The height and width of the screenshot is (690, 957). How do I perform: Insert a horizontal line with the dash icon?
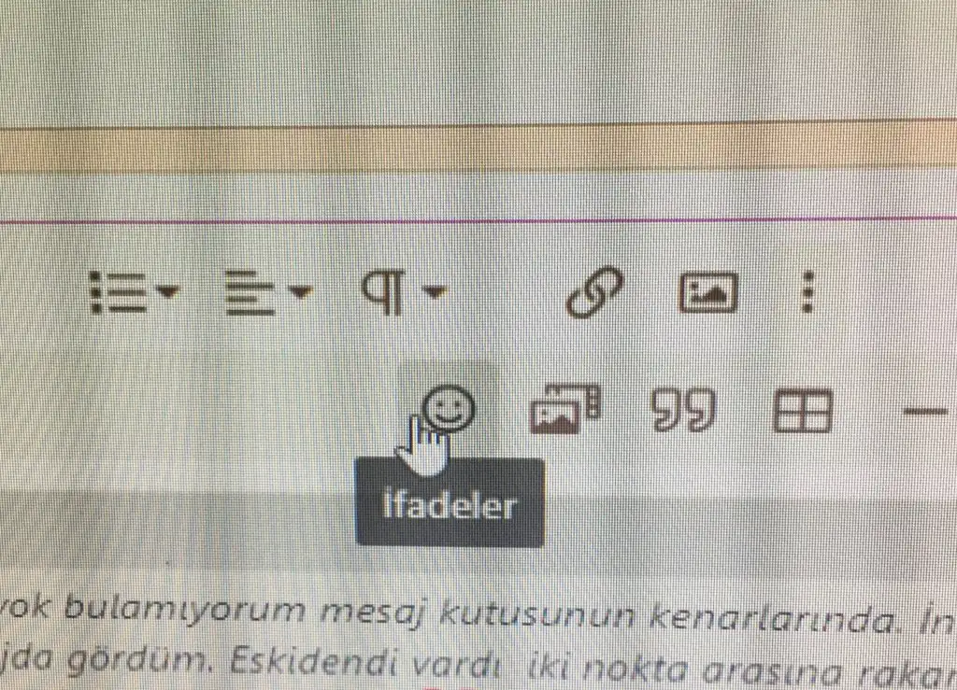925,412
